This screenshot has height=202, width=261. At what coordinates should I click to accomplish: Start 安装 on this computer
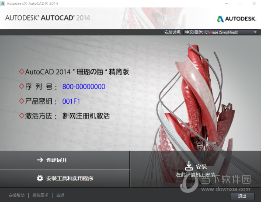tap(195, 169)
